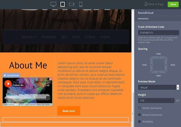
Task: Open the Portfolio nav item
Action: point(90,37)
